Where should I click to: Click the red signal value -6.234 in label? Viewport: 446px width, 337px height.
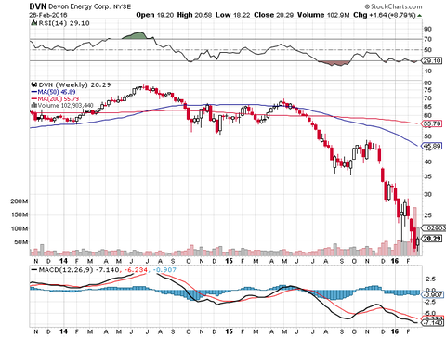pos(136,270)
